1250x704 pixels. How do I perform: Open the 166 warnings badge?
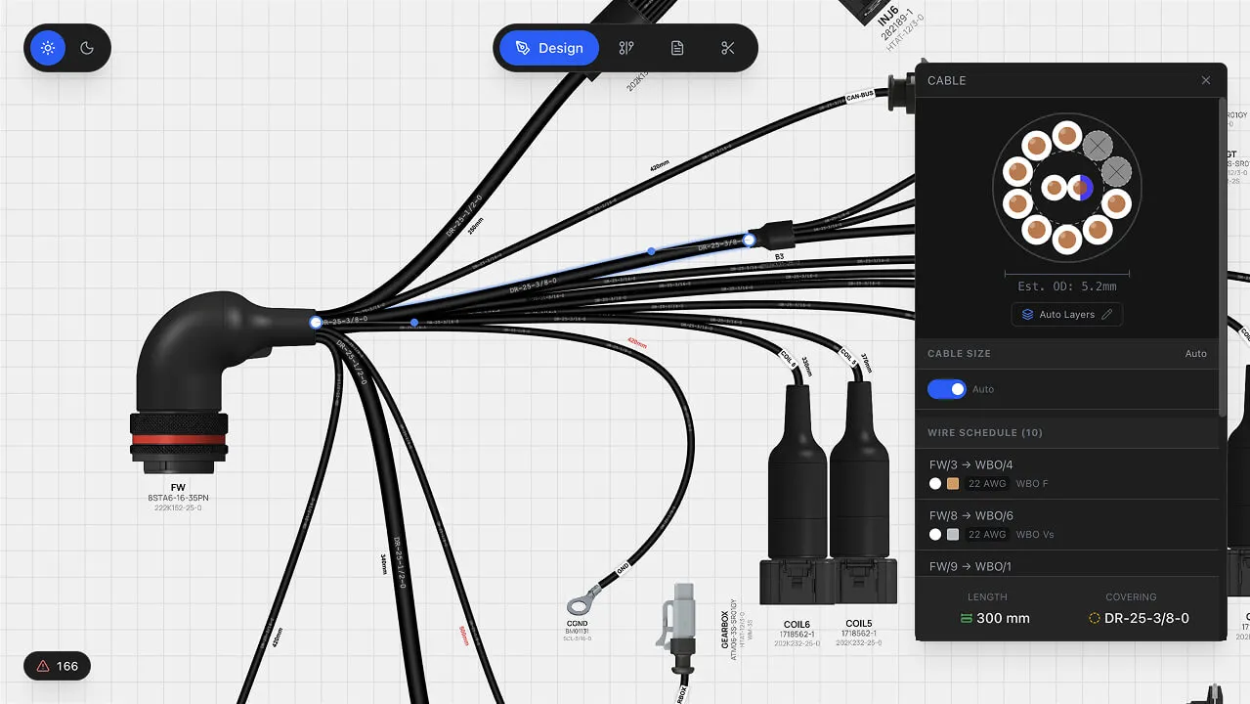tap(57, 667)
